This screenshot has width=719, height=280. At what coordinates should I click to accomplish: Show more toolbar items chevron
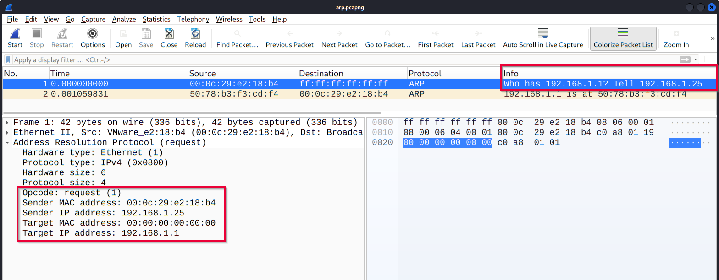point(713,38)
